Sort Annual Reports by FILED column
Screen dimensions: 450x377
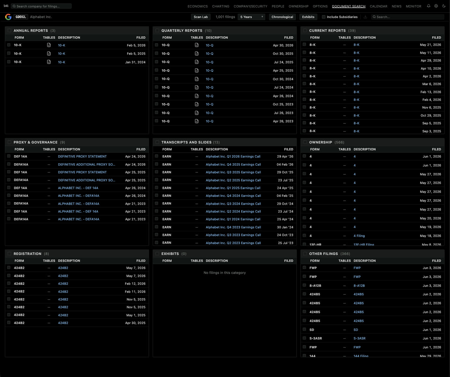(141, 38)
